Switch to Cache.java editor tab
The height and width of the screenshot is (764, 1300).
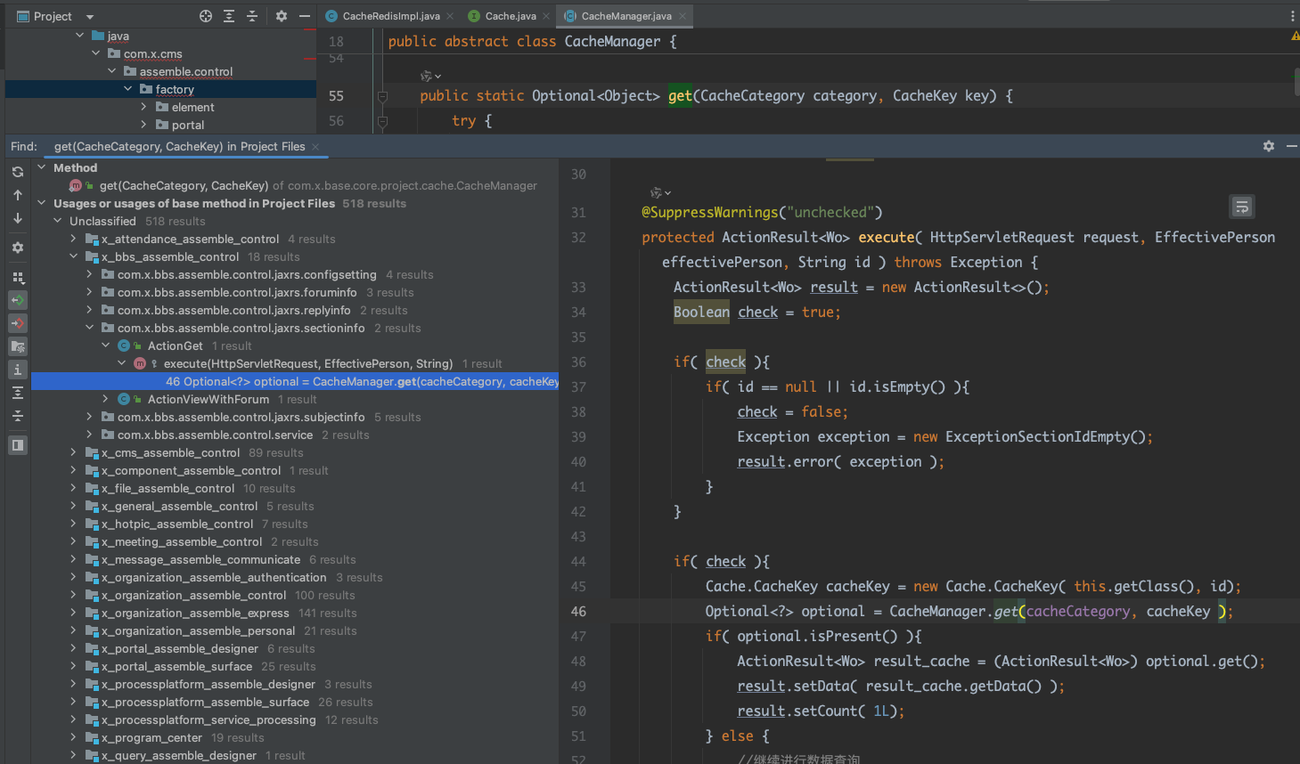[x=510, y=16]
